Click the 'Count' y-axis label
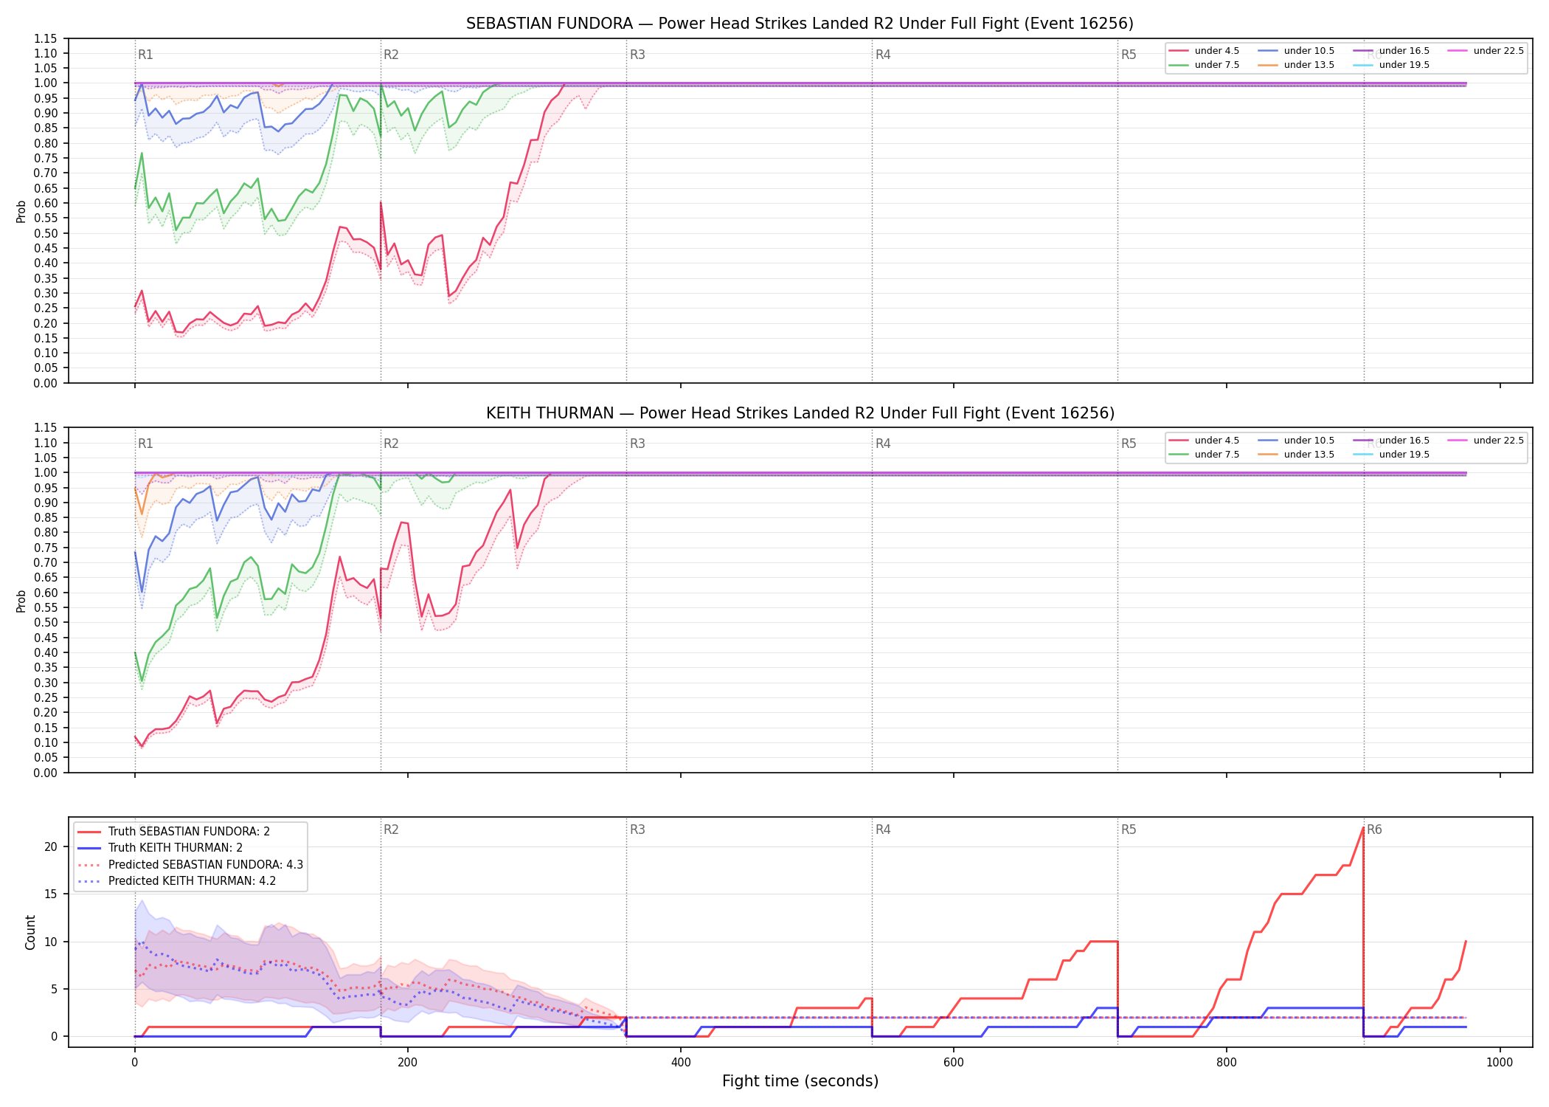This screenshot has width=1549, height=1107. (30, 932)
